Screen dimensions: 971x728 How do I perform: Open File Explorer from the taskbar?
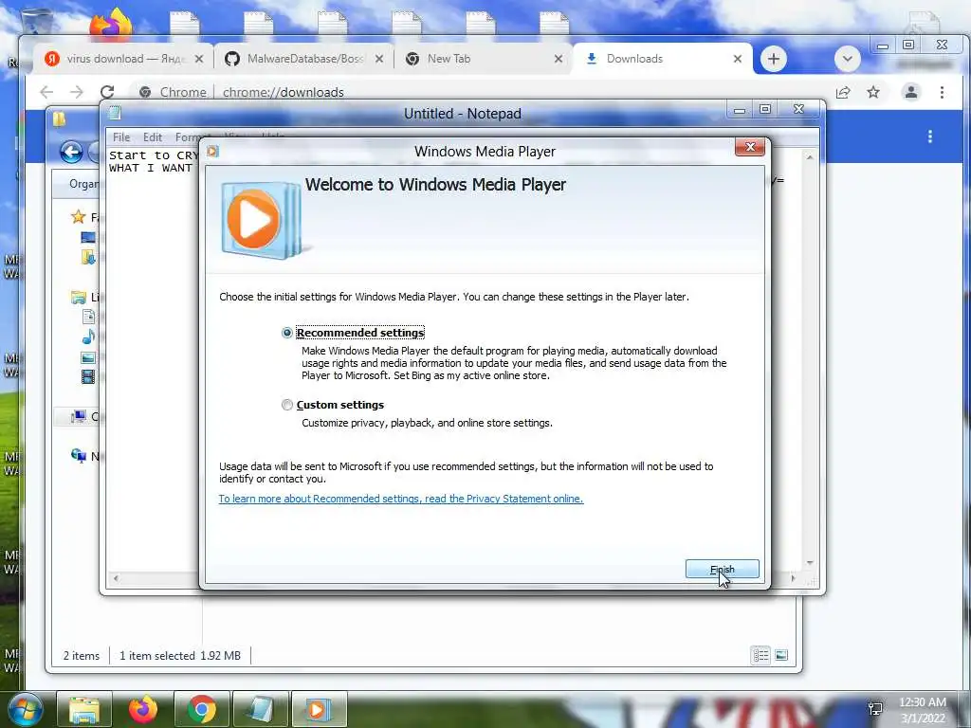pos(84,709)
